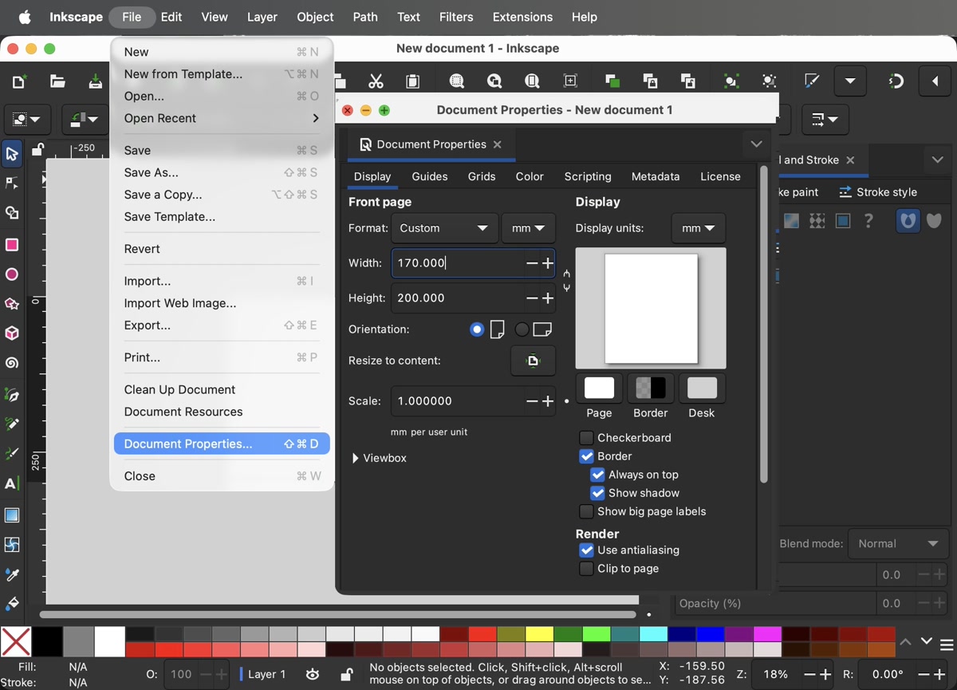
Task: Open the Apple menu
Action: point(25,17)
